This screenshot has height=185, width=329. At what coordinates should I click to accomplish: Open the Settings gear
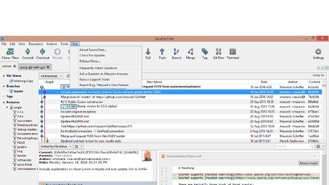point(318,54)
